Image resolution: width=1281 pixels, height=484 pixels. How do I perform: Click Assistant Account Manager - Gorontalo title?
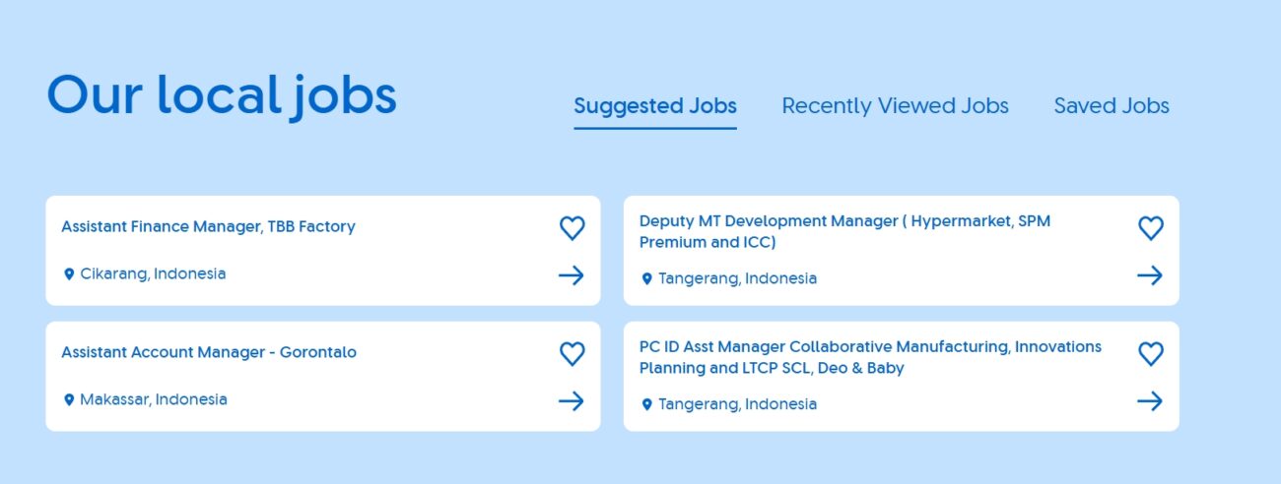pyautogui.click(x=209, y=352)
